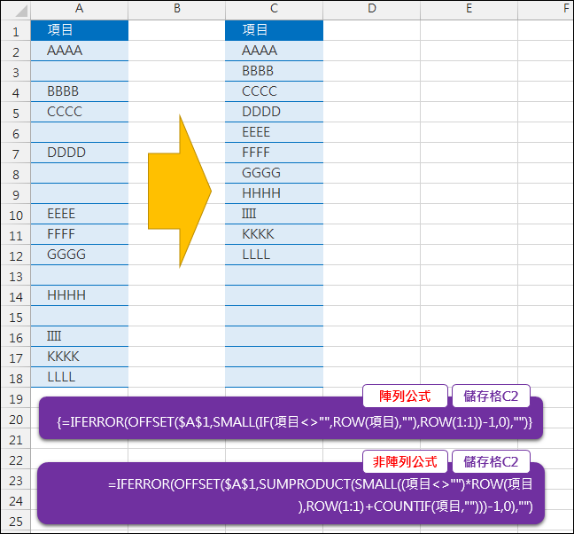Click cell EEEE in column C
The height and width of the screenshot is (534, 574).
click(275, 132)
